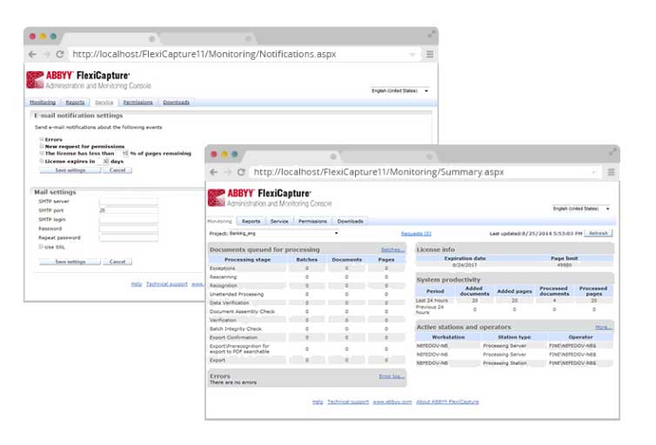The height and width of the screenshot is (445, 656).
Task: Save settings in Mail settings section
Action: click(x=70, y=262)
